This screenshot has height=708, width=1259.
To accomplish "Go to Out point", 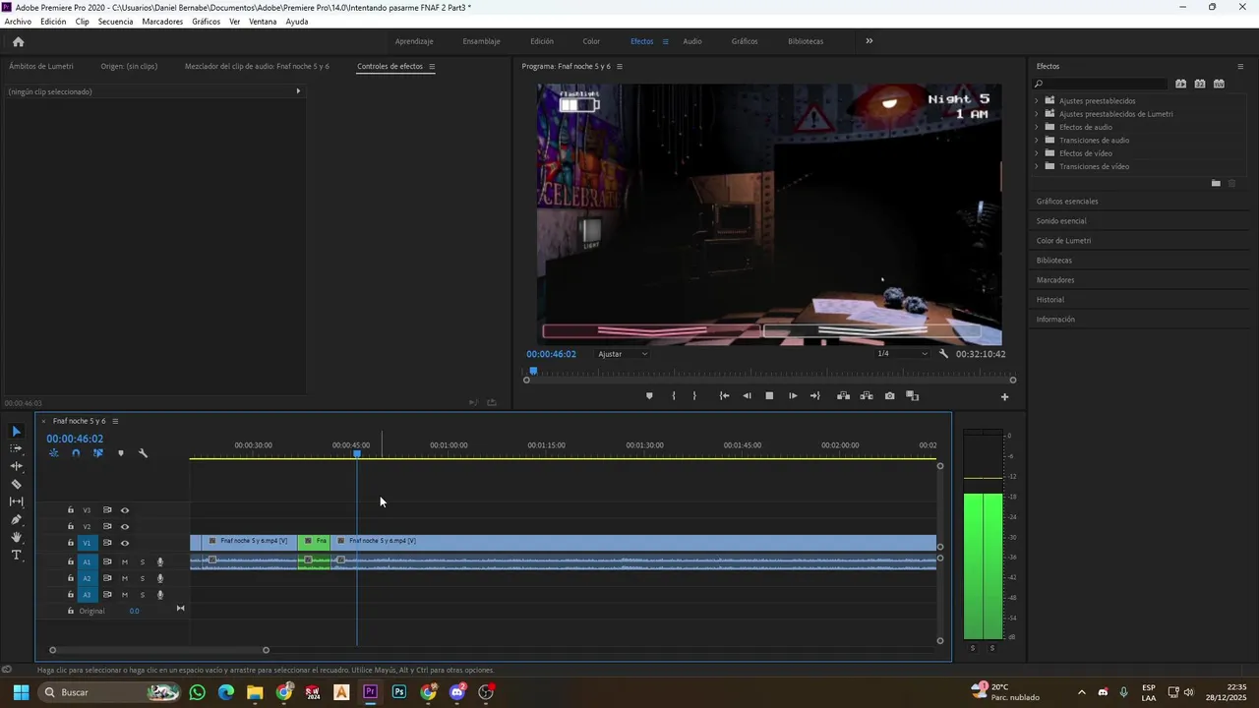I will [814, 396].
